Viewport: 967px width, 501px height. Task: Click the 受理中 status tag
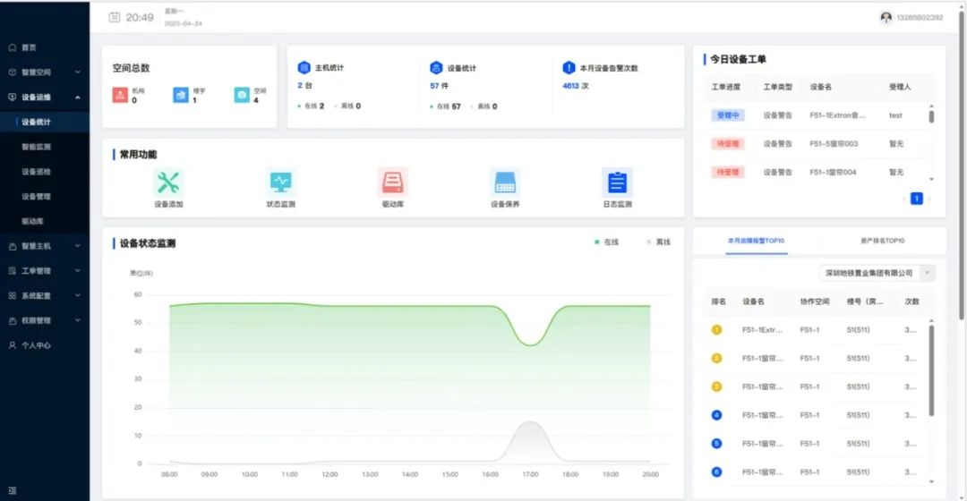(x=727, y=115)
